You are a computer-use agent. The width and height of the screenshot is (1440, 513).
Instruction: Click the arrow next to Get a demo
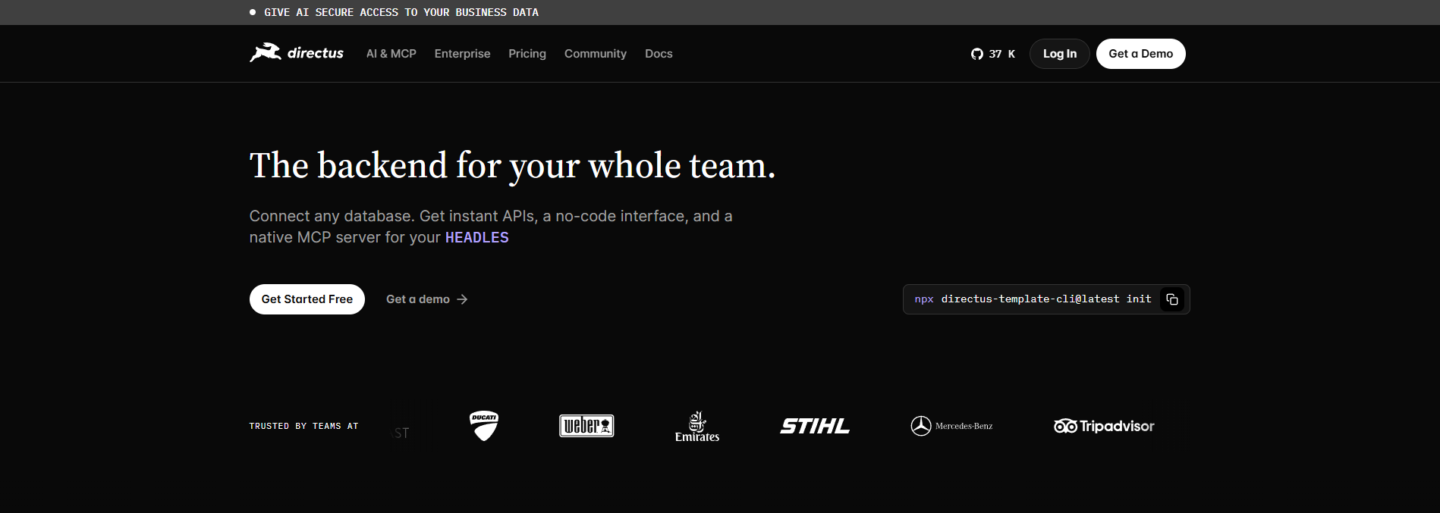(x=462, y=299)
